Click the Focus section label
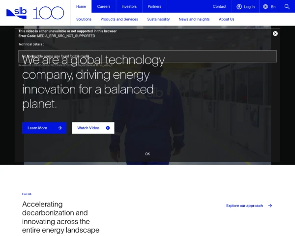295x236 pixels. 27,194
